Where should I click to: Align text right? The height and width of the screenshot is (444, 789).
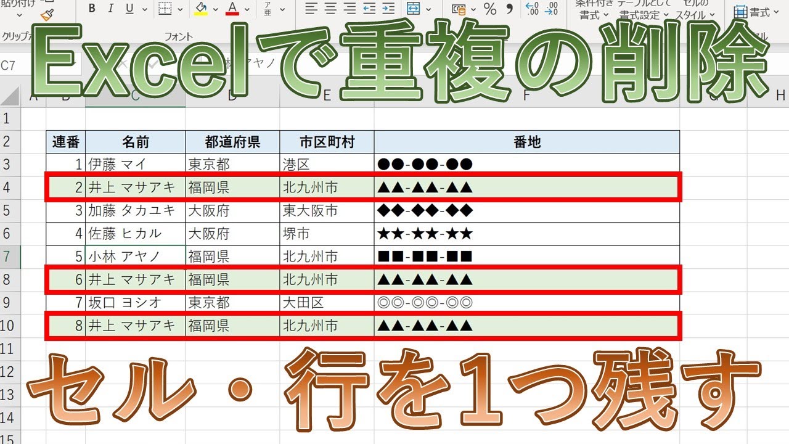(x=350, y=9)
